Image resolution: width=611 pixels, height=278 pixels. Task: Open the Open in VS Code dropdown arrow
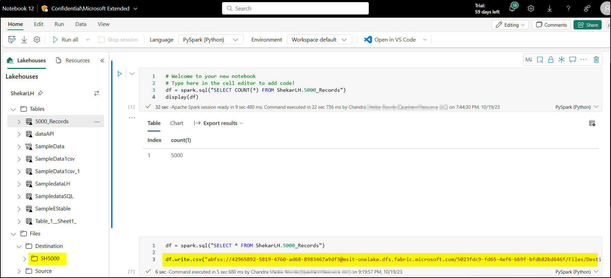425,39
